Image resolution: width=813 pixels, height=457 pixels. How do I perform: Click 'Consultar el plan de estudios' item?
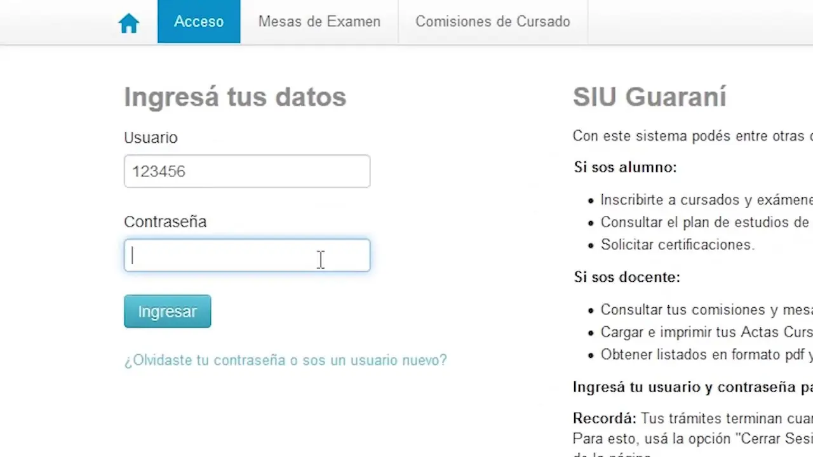706,222
